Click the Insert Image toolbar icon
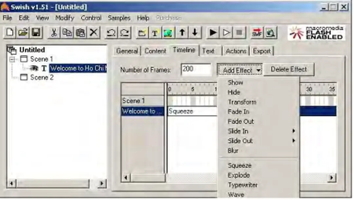354x200 pixels. pyautogui.click(x=168, y=33)
